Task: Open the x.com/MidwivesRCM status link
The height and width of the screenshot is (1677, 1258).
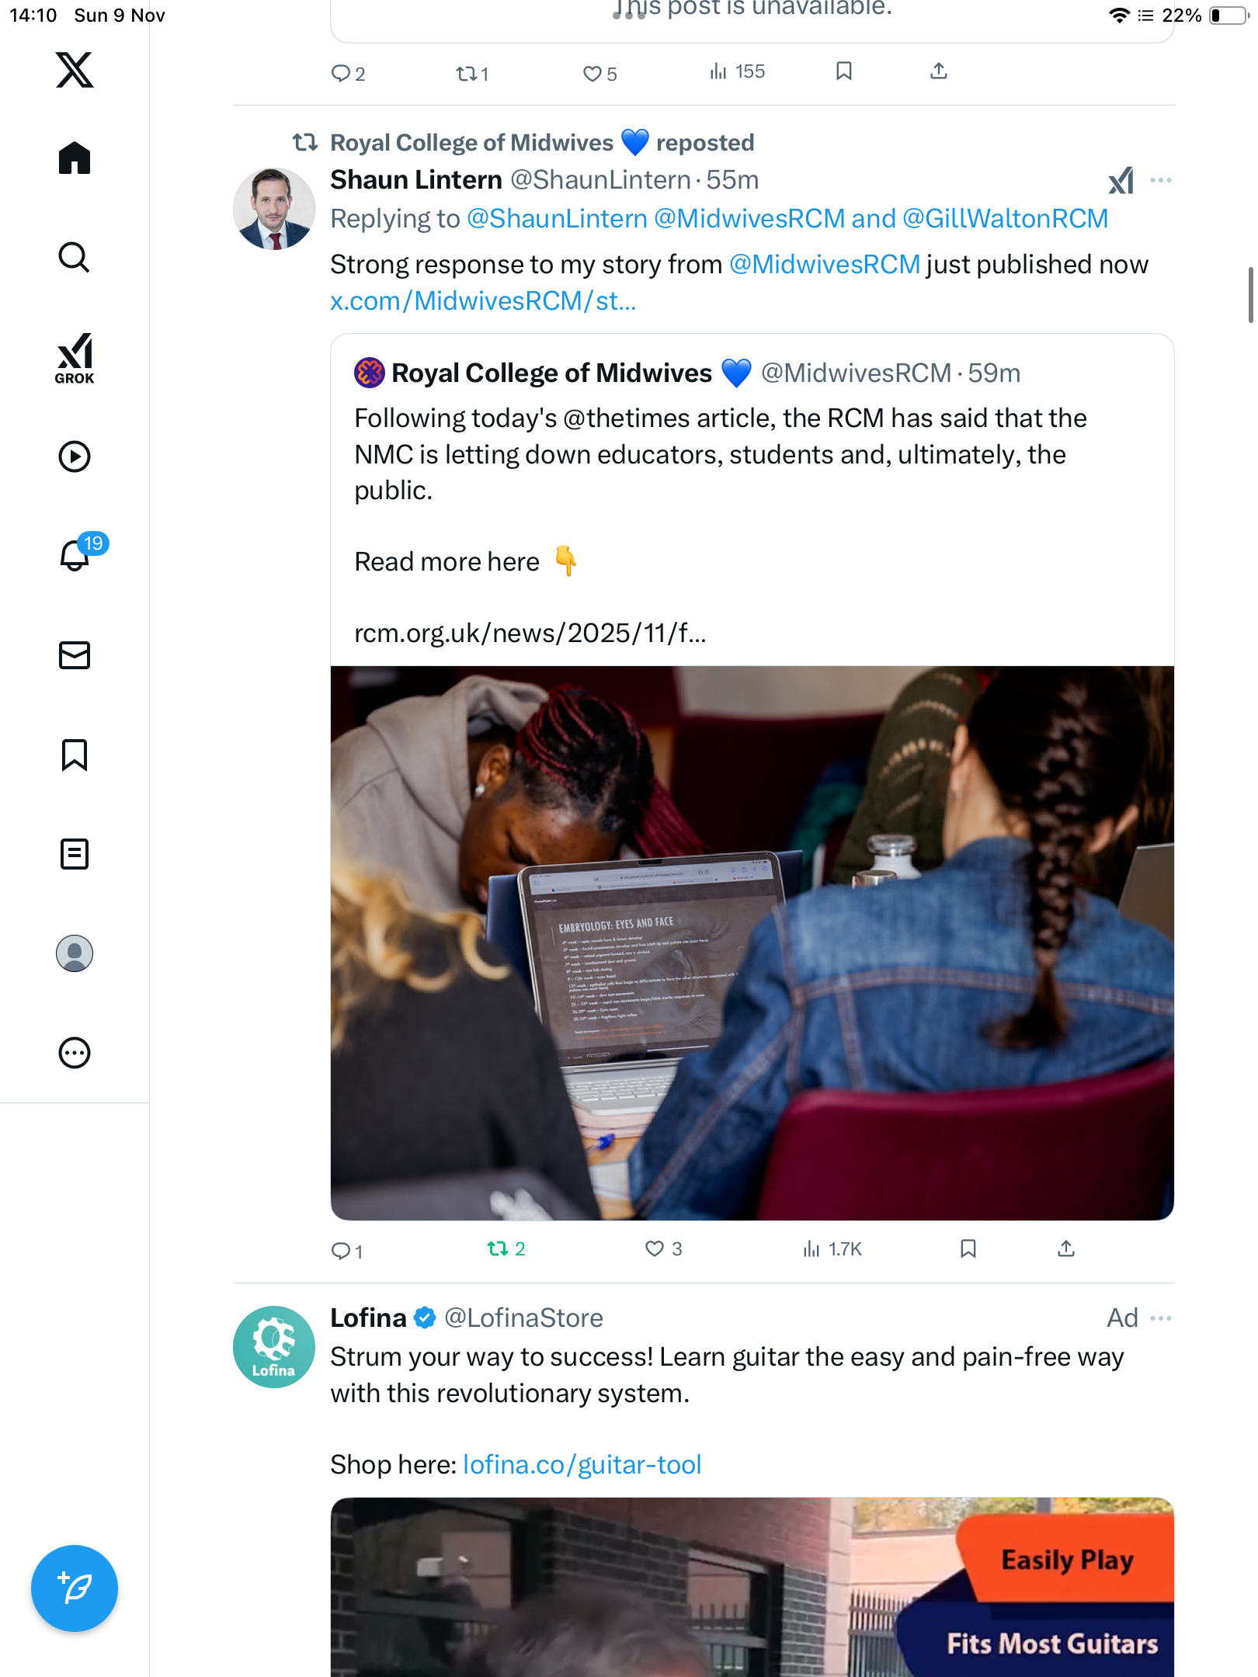Action: [x=483, y=301]
